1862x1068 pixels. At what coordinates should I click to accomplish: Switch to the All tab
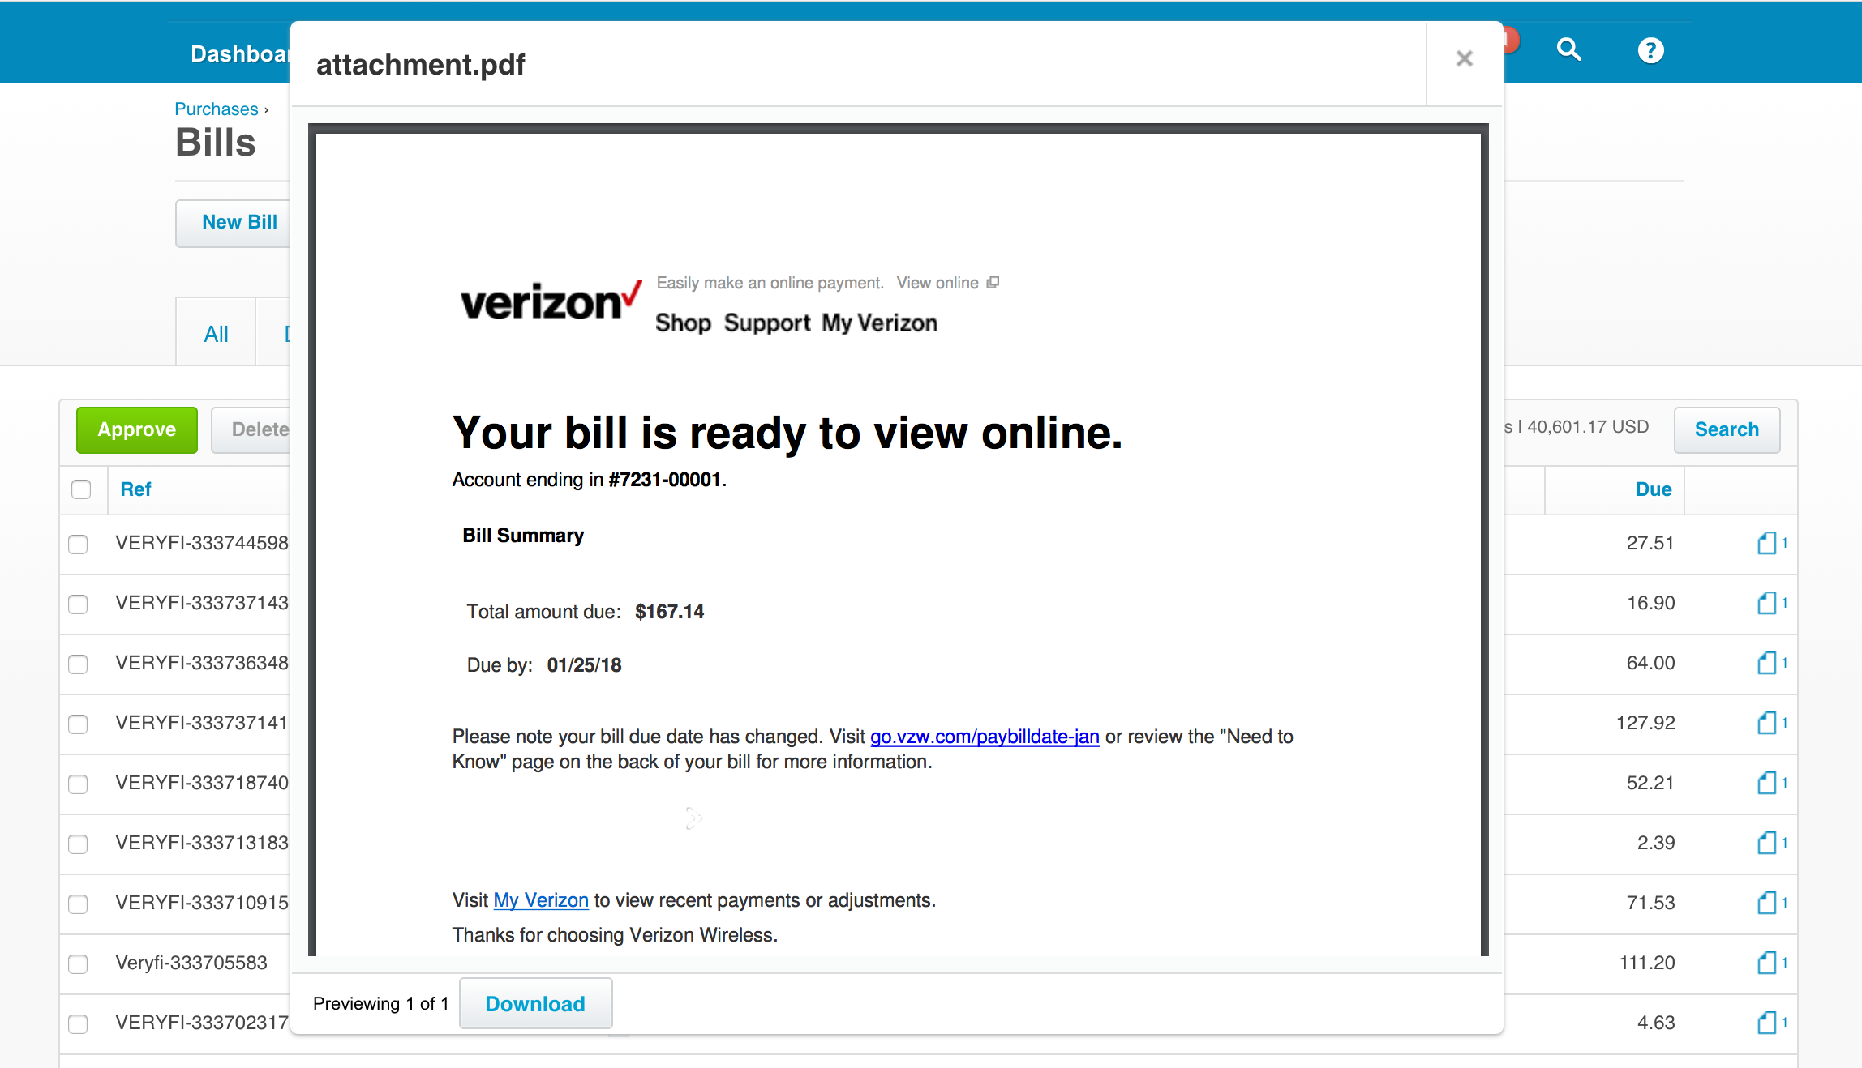[216, 333]
